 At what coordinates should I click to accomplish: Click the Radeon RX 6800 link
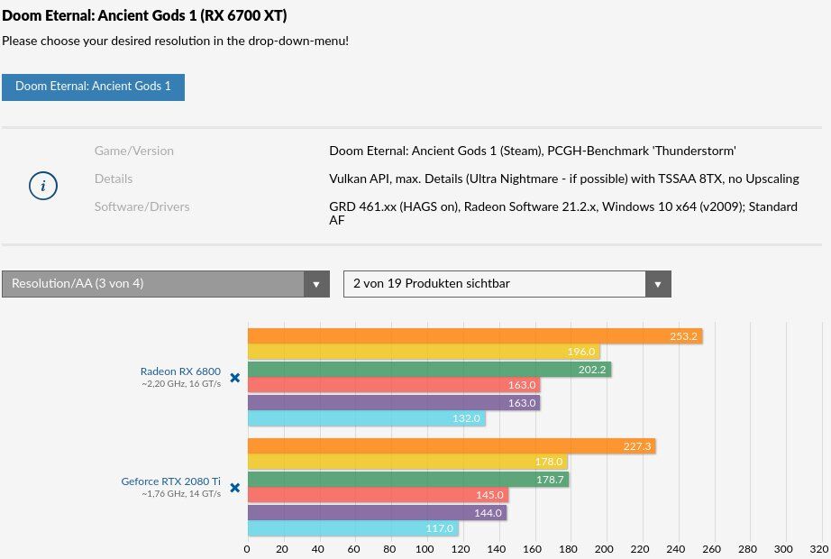click(181, 371)
